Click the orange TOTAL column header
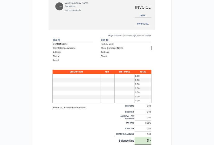This screenshot has width=214, height=145. point(143,72)
